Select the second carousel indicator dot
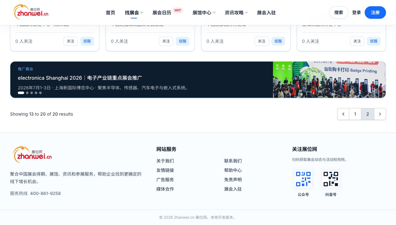 [27, 93]
